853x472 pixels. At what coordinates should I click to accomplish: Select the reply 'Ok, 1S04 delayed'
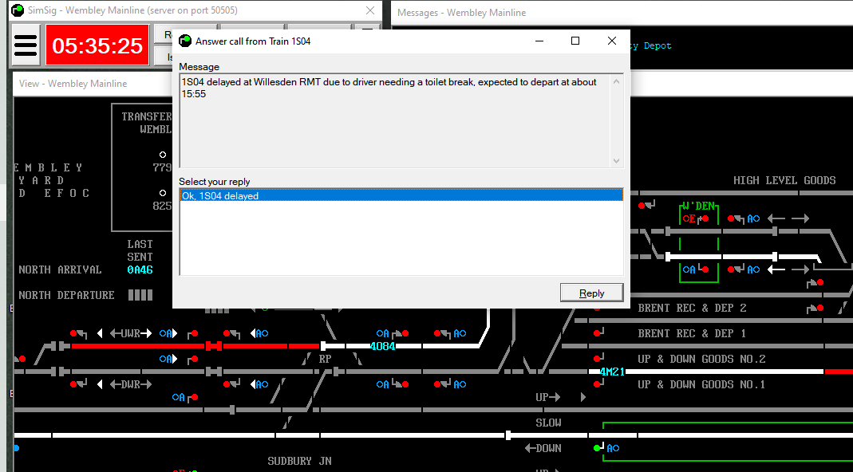click(x=401, y=196)
